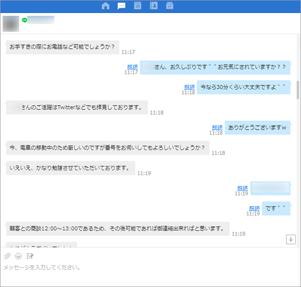Click the contact's profile avatar thumbnail
This screenshot has height=287, width=301.
[x=11, y=23]
